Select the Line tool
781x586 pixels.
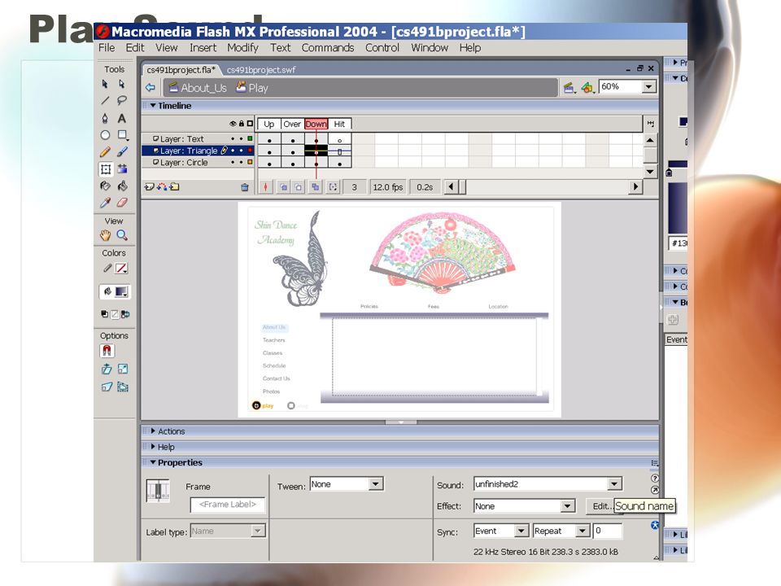[105, 101]
